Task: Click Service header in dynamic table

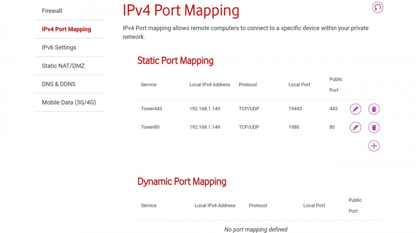Action: click(x=149, y=206)
